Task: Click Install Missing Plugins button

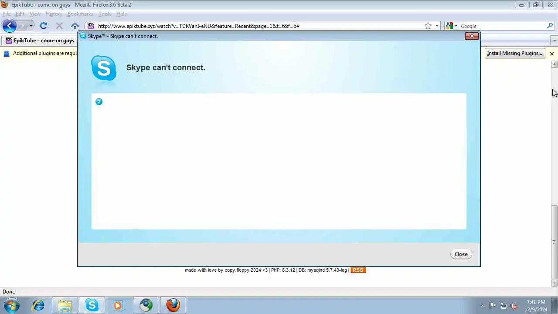Action: tap(515, 53)
